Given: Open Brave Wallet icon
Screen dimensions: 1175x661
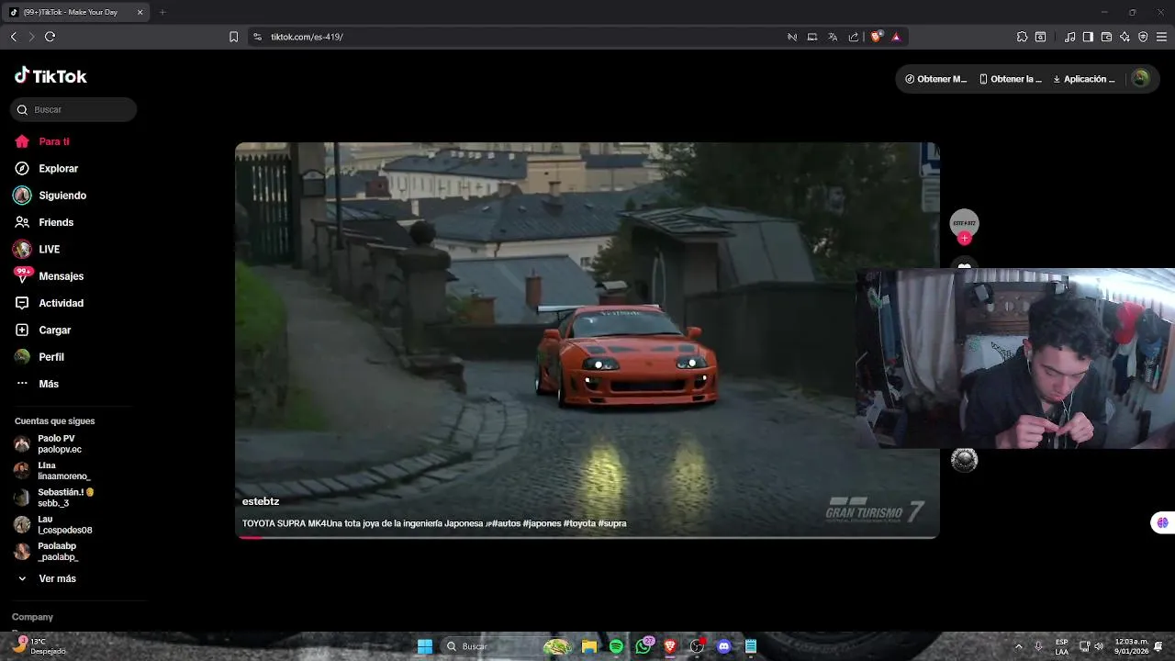Looking at the screenshot, I should (1106, 37).
